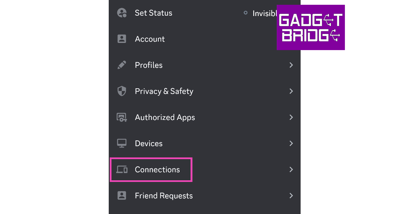Open the Friend Requests text entry
Viewport: 409px width, 214px height.
(x=164, y=196)
